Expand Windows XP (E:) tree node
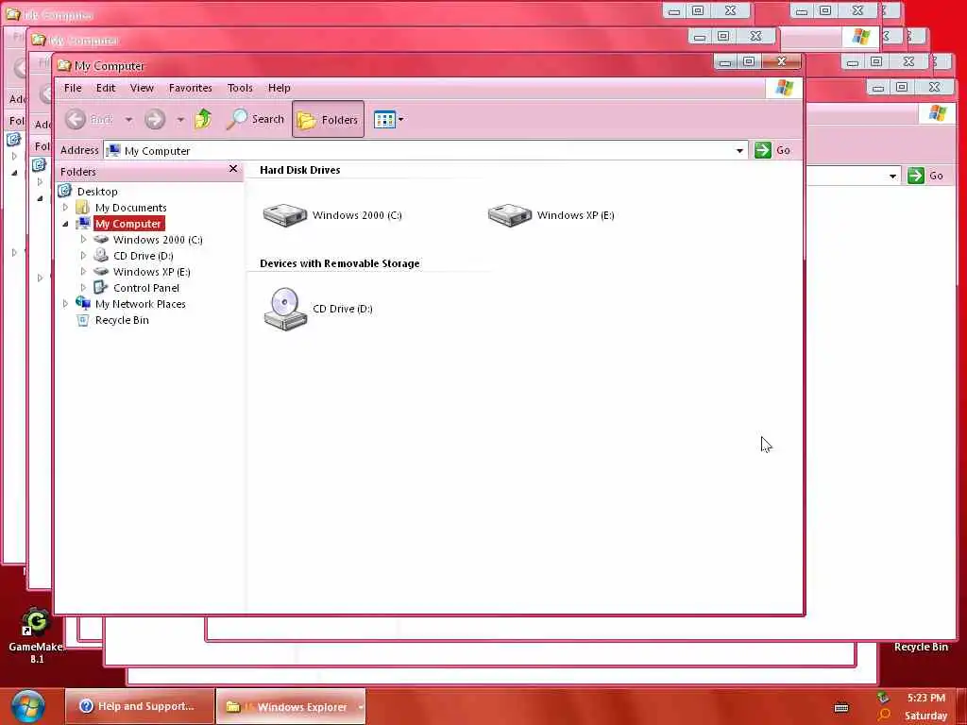 pos(83,271)
